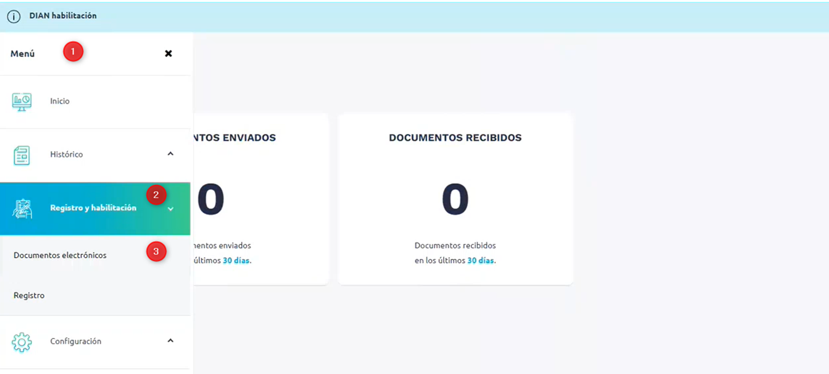
Task: Select Documentos electrónicos submenu entry
Action: pos(60,255)
